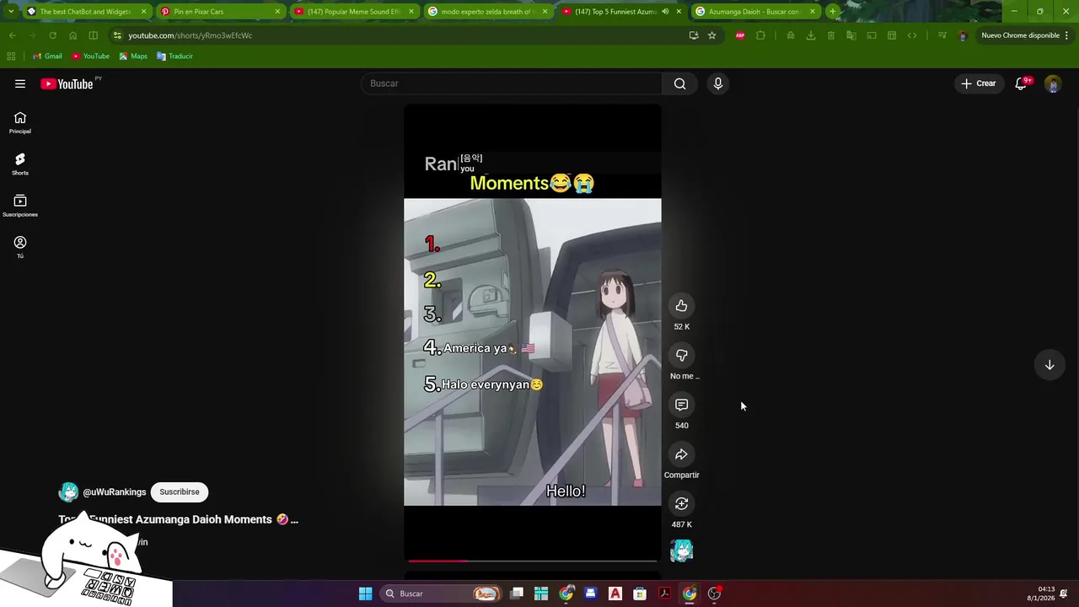The width and height of the screenshot is (1079, 607).
Task: Bookmark this page with the star
Action: click(711, 35)
